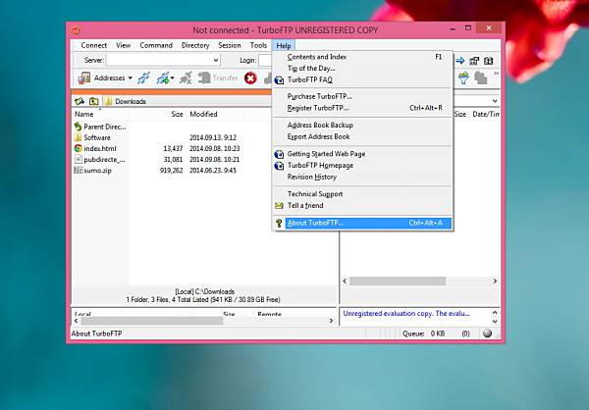This screenshot has height=410, width=589.
Task: Click the globe icon by TurboFTP FAQ
Action: (x=279, y=80)
